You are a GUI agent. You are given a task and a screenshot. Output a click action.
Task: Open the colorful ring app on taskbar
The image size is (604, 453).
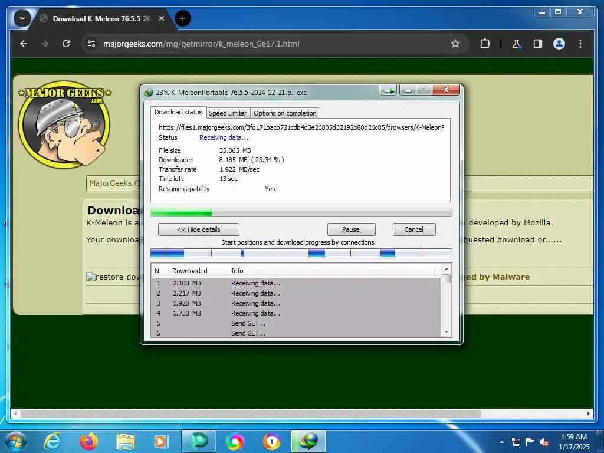235,441
